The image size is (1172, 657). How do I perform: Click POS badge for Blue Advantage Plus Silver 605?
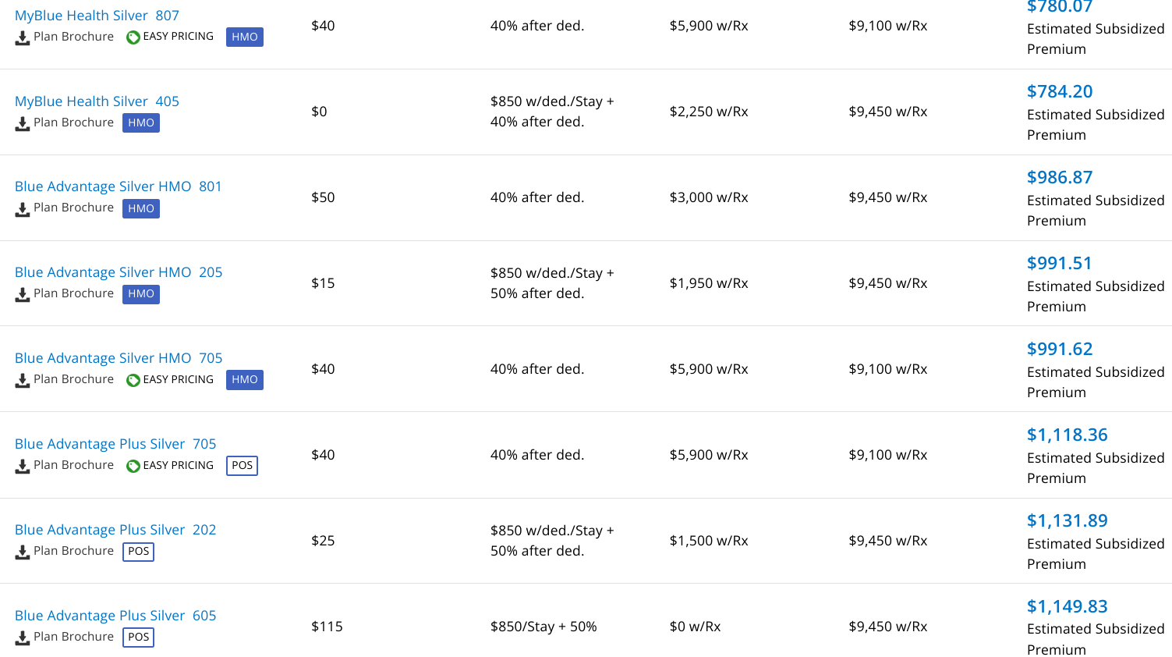[139, 637]
